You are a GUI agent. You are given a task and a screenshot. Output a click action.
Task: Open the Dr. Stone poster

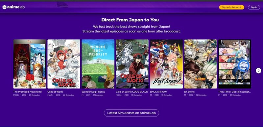click(201, 64)
